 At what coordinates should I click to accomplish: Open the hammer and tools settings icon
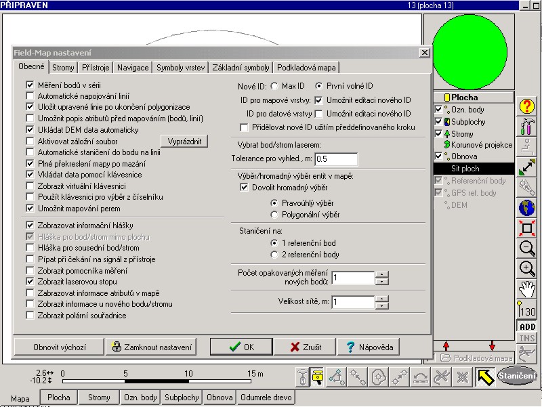[x=528, y=126]
